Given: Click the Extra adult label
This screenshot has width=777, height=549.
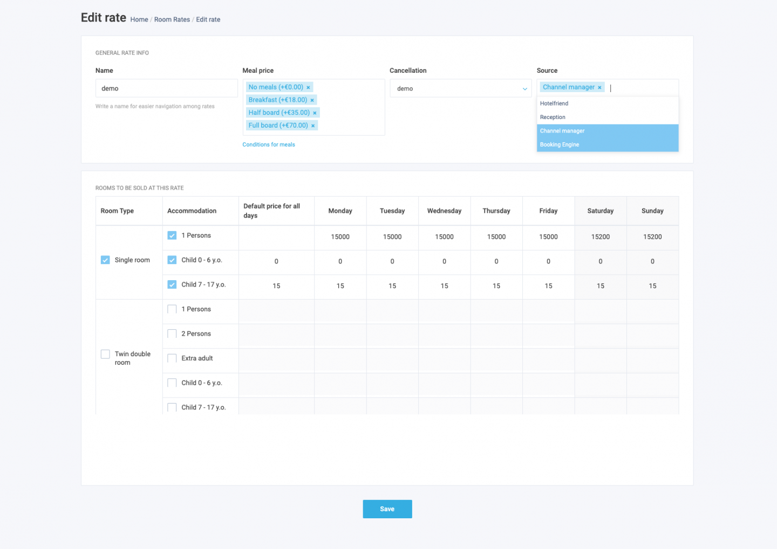Looking at the screenshot, I should click(197, 358).
